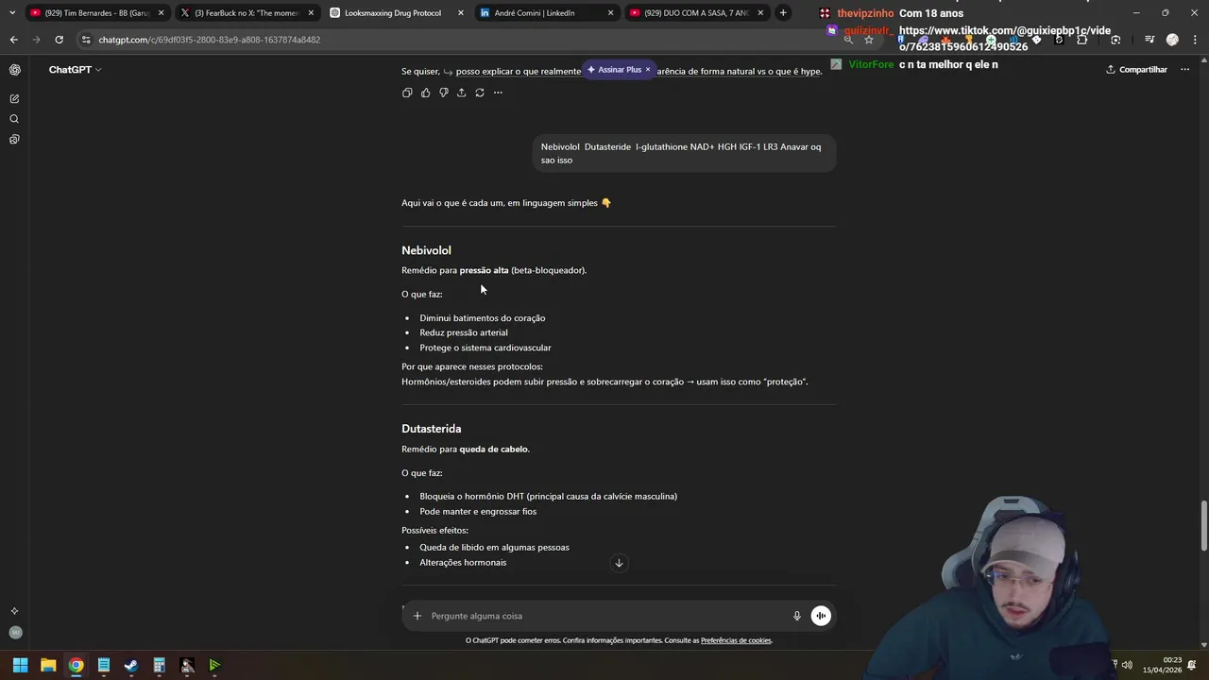Open search chats icon in sidebar

click(14, 119)
